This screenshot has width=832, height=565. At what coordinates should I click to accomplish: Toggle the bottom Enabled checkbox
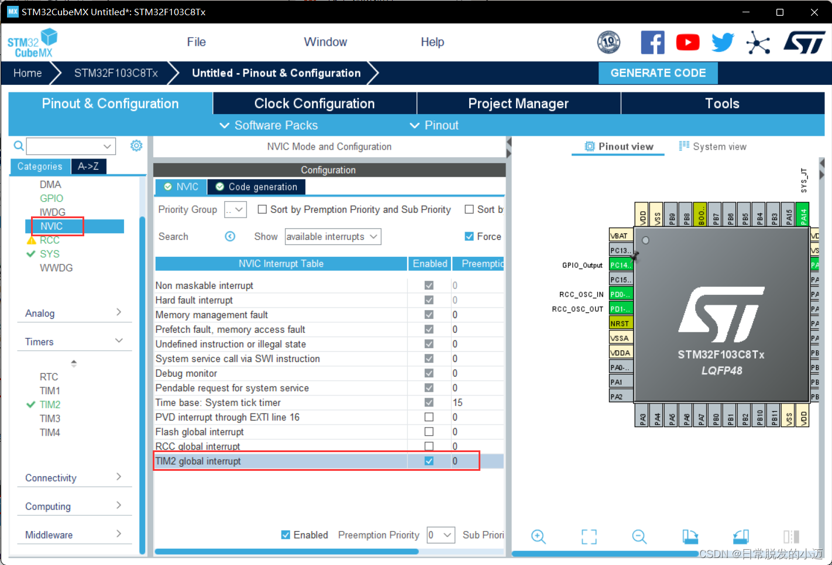tap(286, 535)
